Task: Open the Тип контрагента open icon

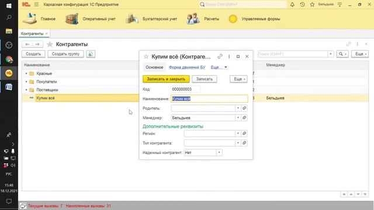Action: 244,143
